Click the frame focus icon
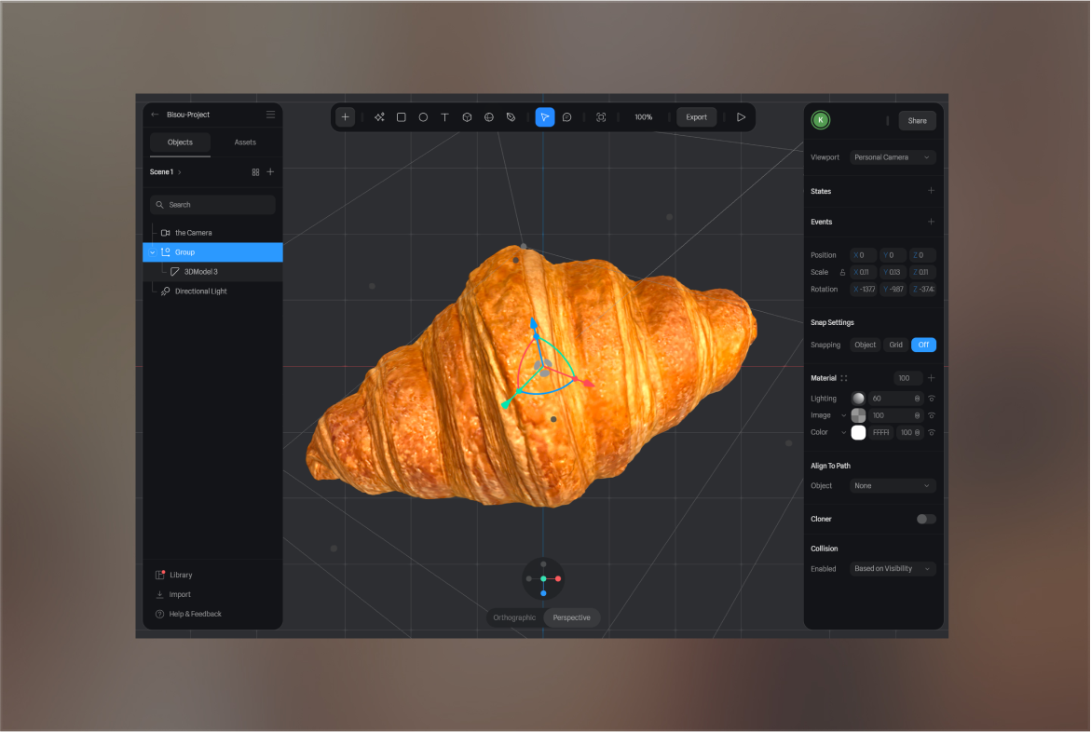 pyautogui.click(x=601, y=117)
